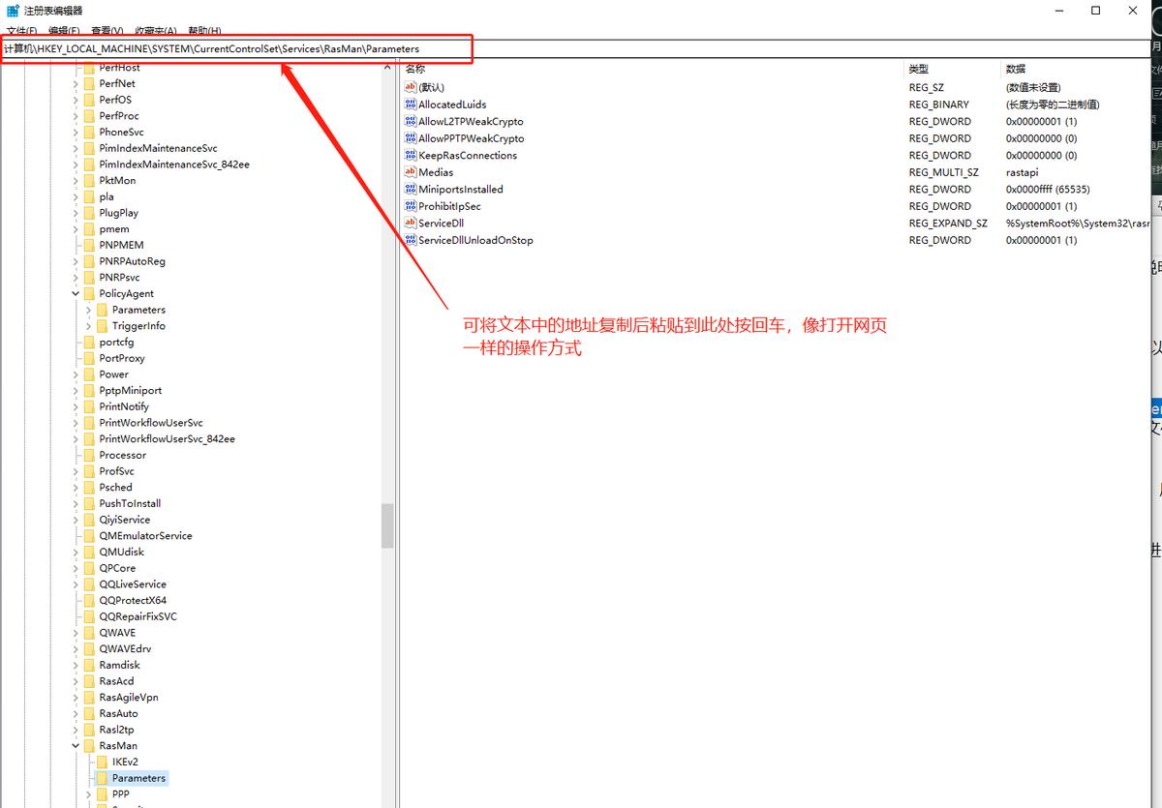The width and height of the screenshot is (1162, 808).
Task: Collapse the RasMan tree node
Action: (x=76, y=746)
